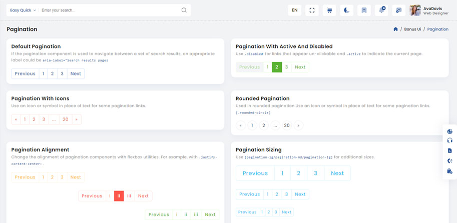This screenshot has width=457, height=223.
Task: Select green page 3 beside active page
Action: pos(286,67)
